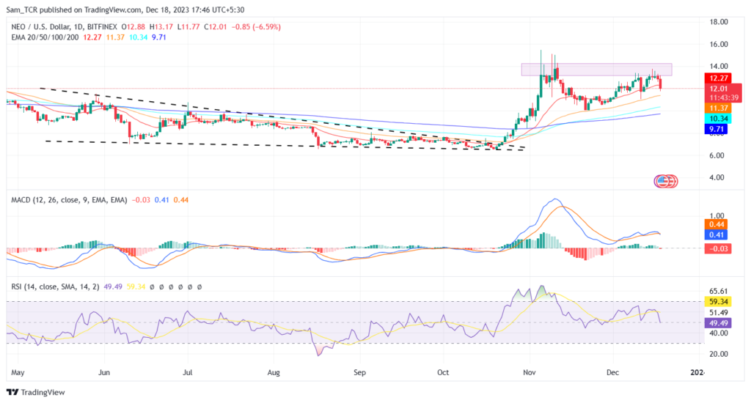Click the Aug label on the time axis

click(274, 372)
